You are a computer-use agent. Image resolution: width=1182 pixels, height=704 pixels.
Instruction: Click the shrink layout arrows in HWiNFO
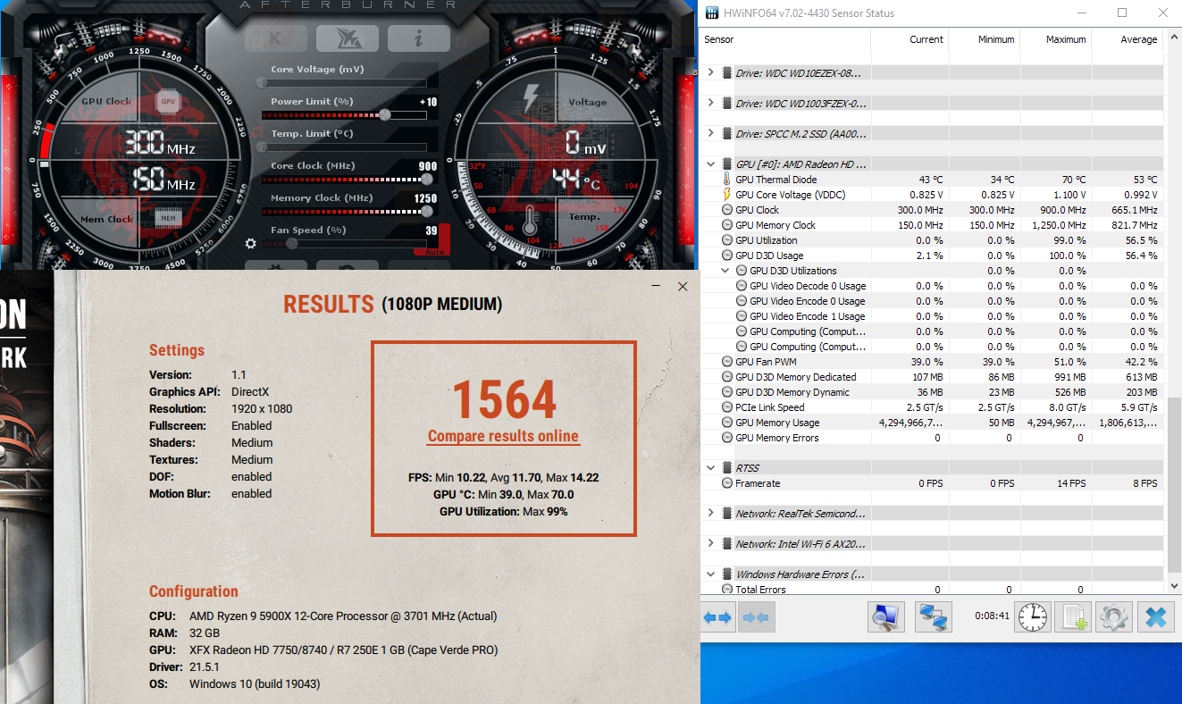coord(757,617)
